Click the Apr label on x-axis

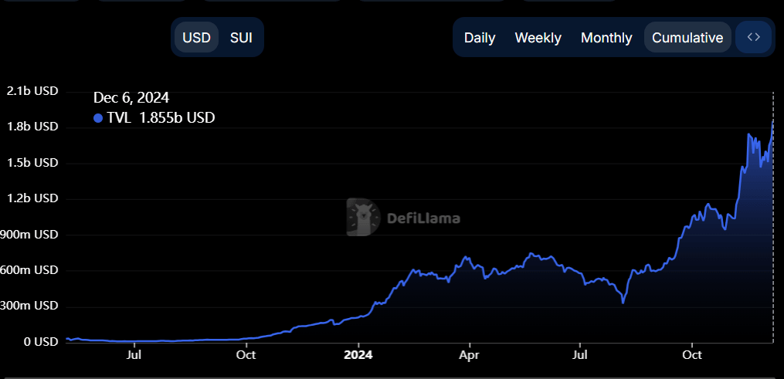click(x=469, y=355)
